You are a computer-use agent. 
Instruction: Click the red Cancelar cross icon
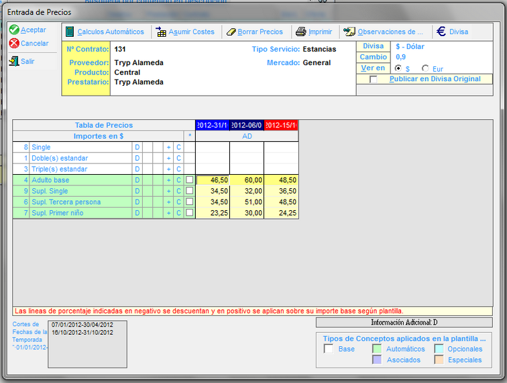pos(14,44)
